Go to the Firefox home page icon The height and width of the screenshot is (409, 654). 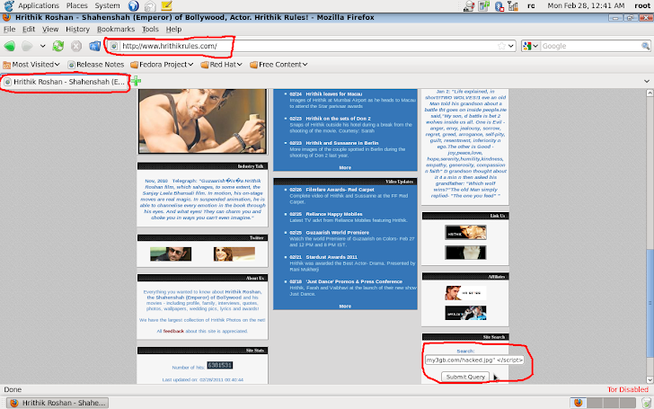(94, 46)
